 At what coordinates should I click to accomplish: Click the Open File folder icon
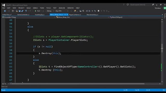(17, 11)
